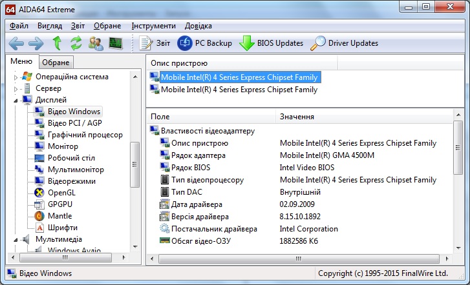The width and height of the screenshot is (470, 285).
Task: Open the Звіт report tool
Action: tap(155, 43)
